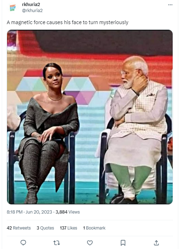Click the tweet text about magnetic force
Viewport: 179px width, 249px height.
click(x=67, y=22)
